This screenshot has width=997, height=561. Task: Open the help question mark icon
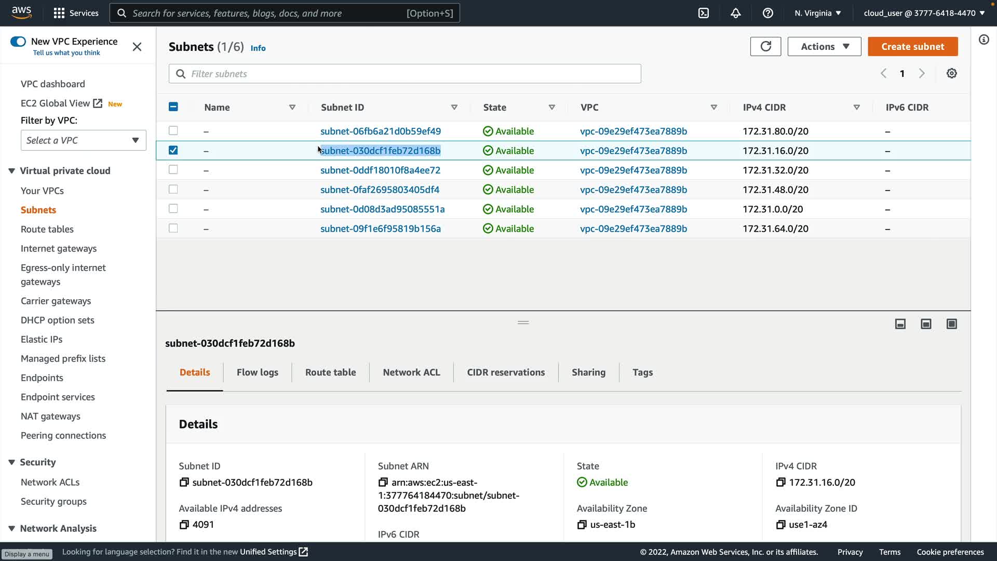[768, 13]
